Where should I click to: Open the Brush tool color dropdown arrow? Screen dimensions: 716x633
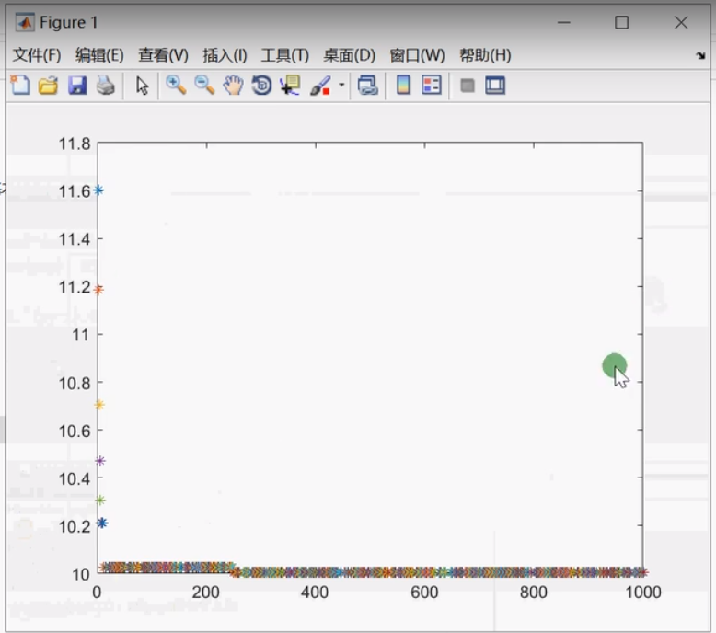tap(341, 85)
